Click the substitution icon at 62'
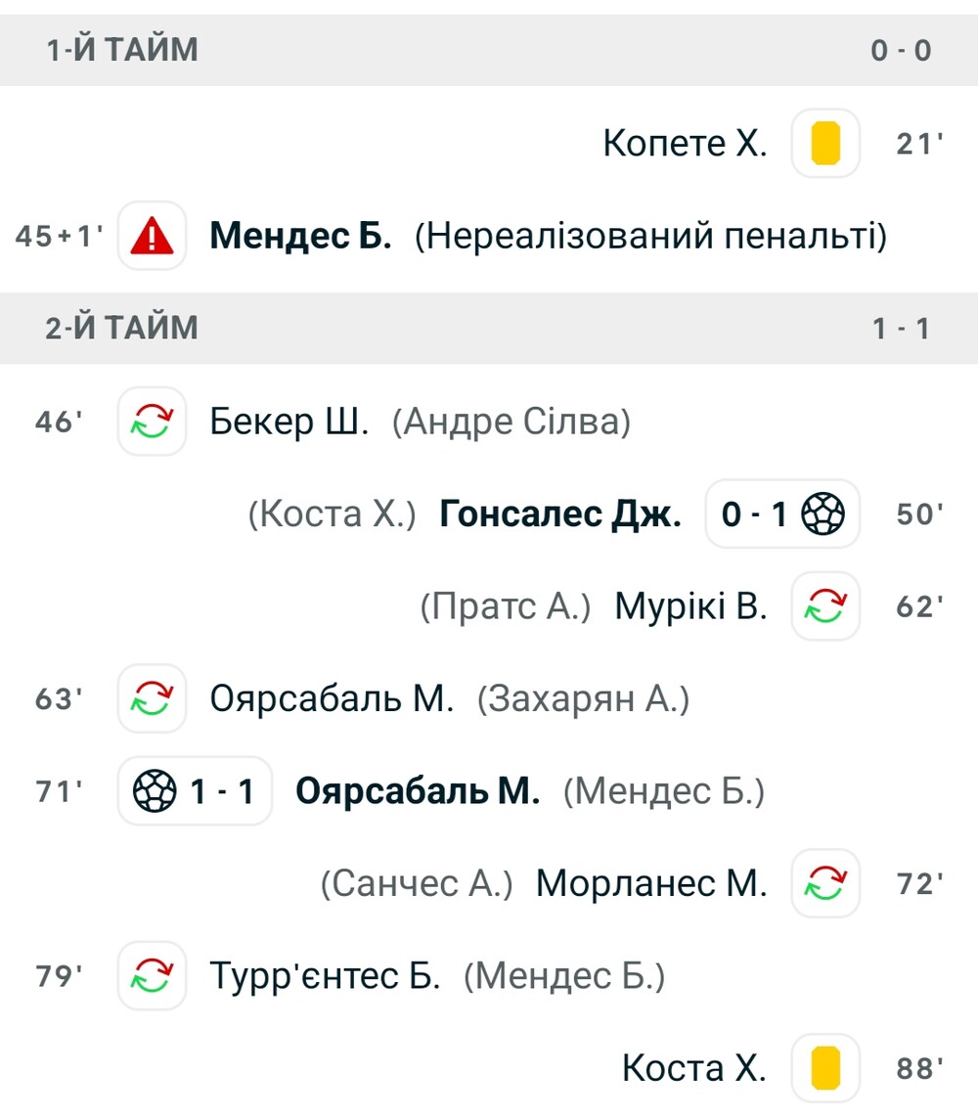This screenshot has height=1117, width=978. 825,606
